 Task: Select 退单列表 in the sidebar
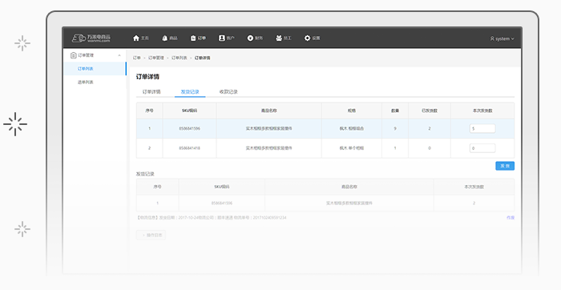point(86,83)
